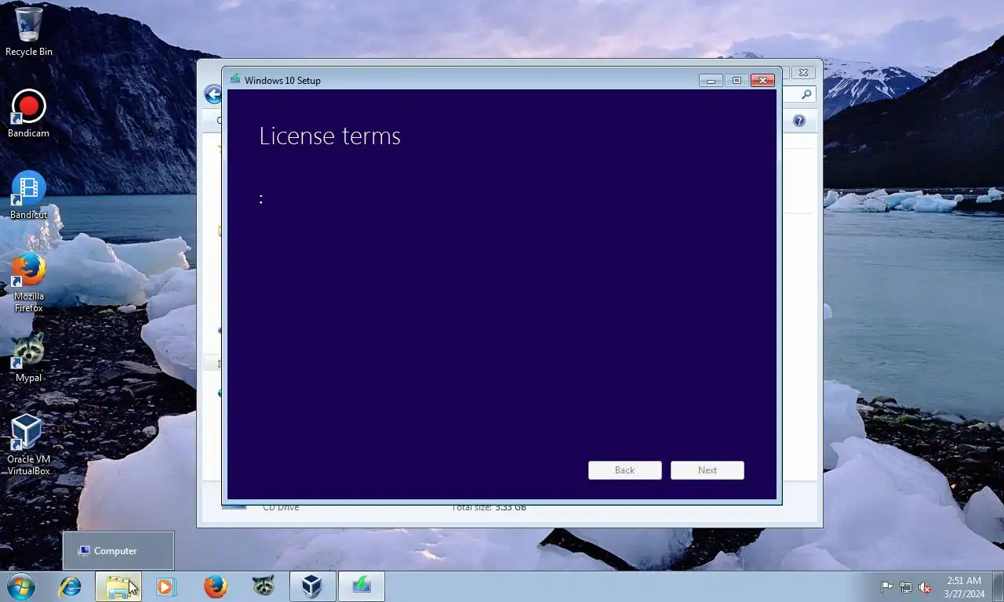Minimize the Windows 10 Setup window

point(711,80)
